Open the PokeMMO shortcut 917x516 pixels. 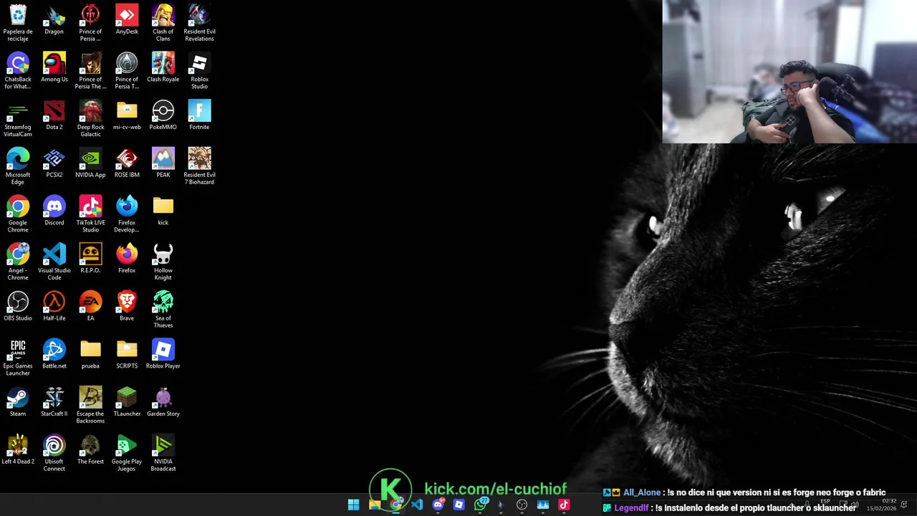coord(163,115)
